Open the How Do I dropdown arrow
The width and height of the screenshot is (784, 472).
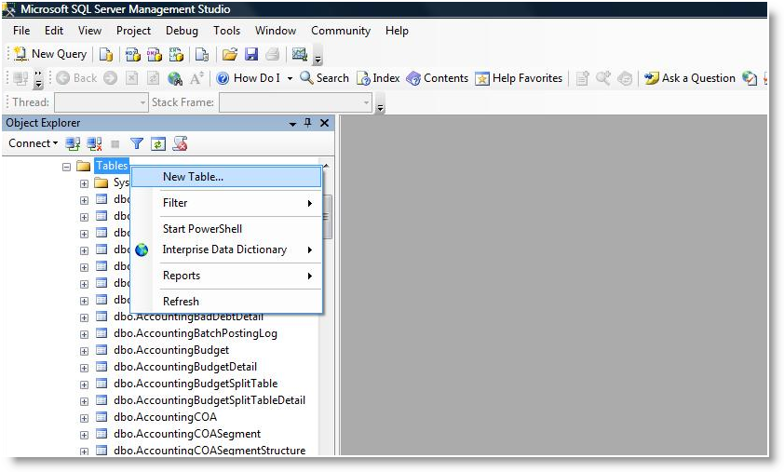[x=290, y=78]
